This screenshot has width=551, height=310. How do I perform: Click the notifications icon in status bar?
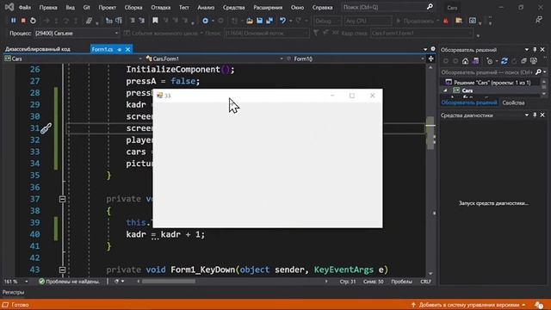[539, 305]
